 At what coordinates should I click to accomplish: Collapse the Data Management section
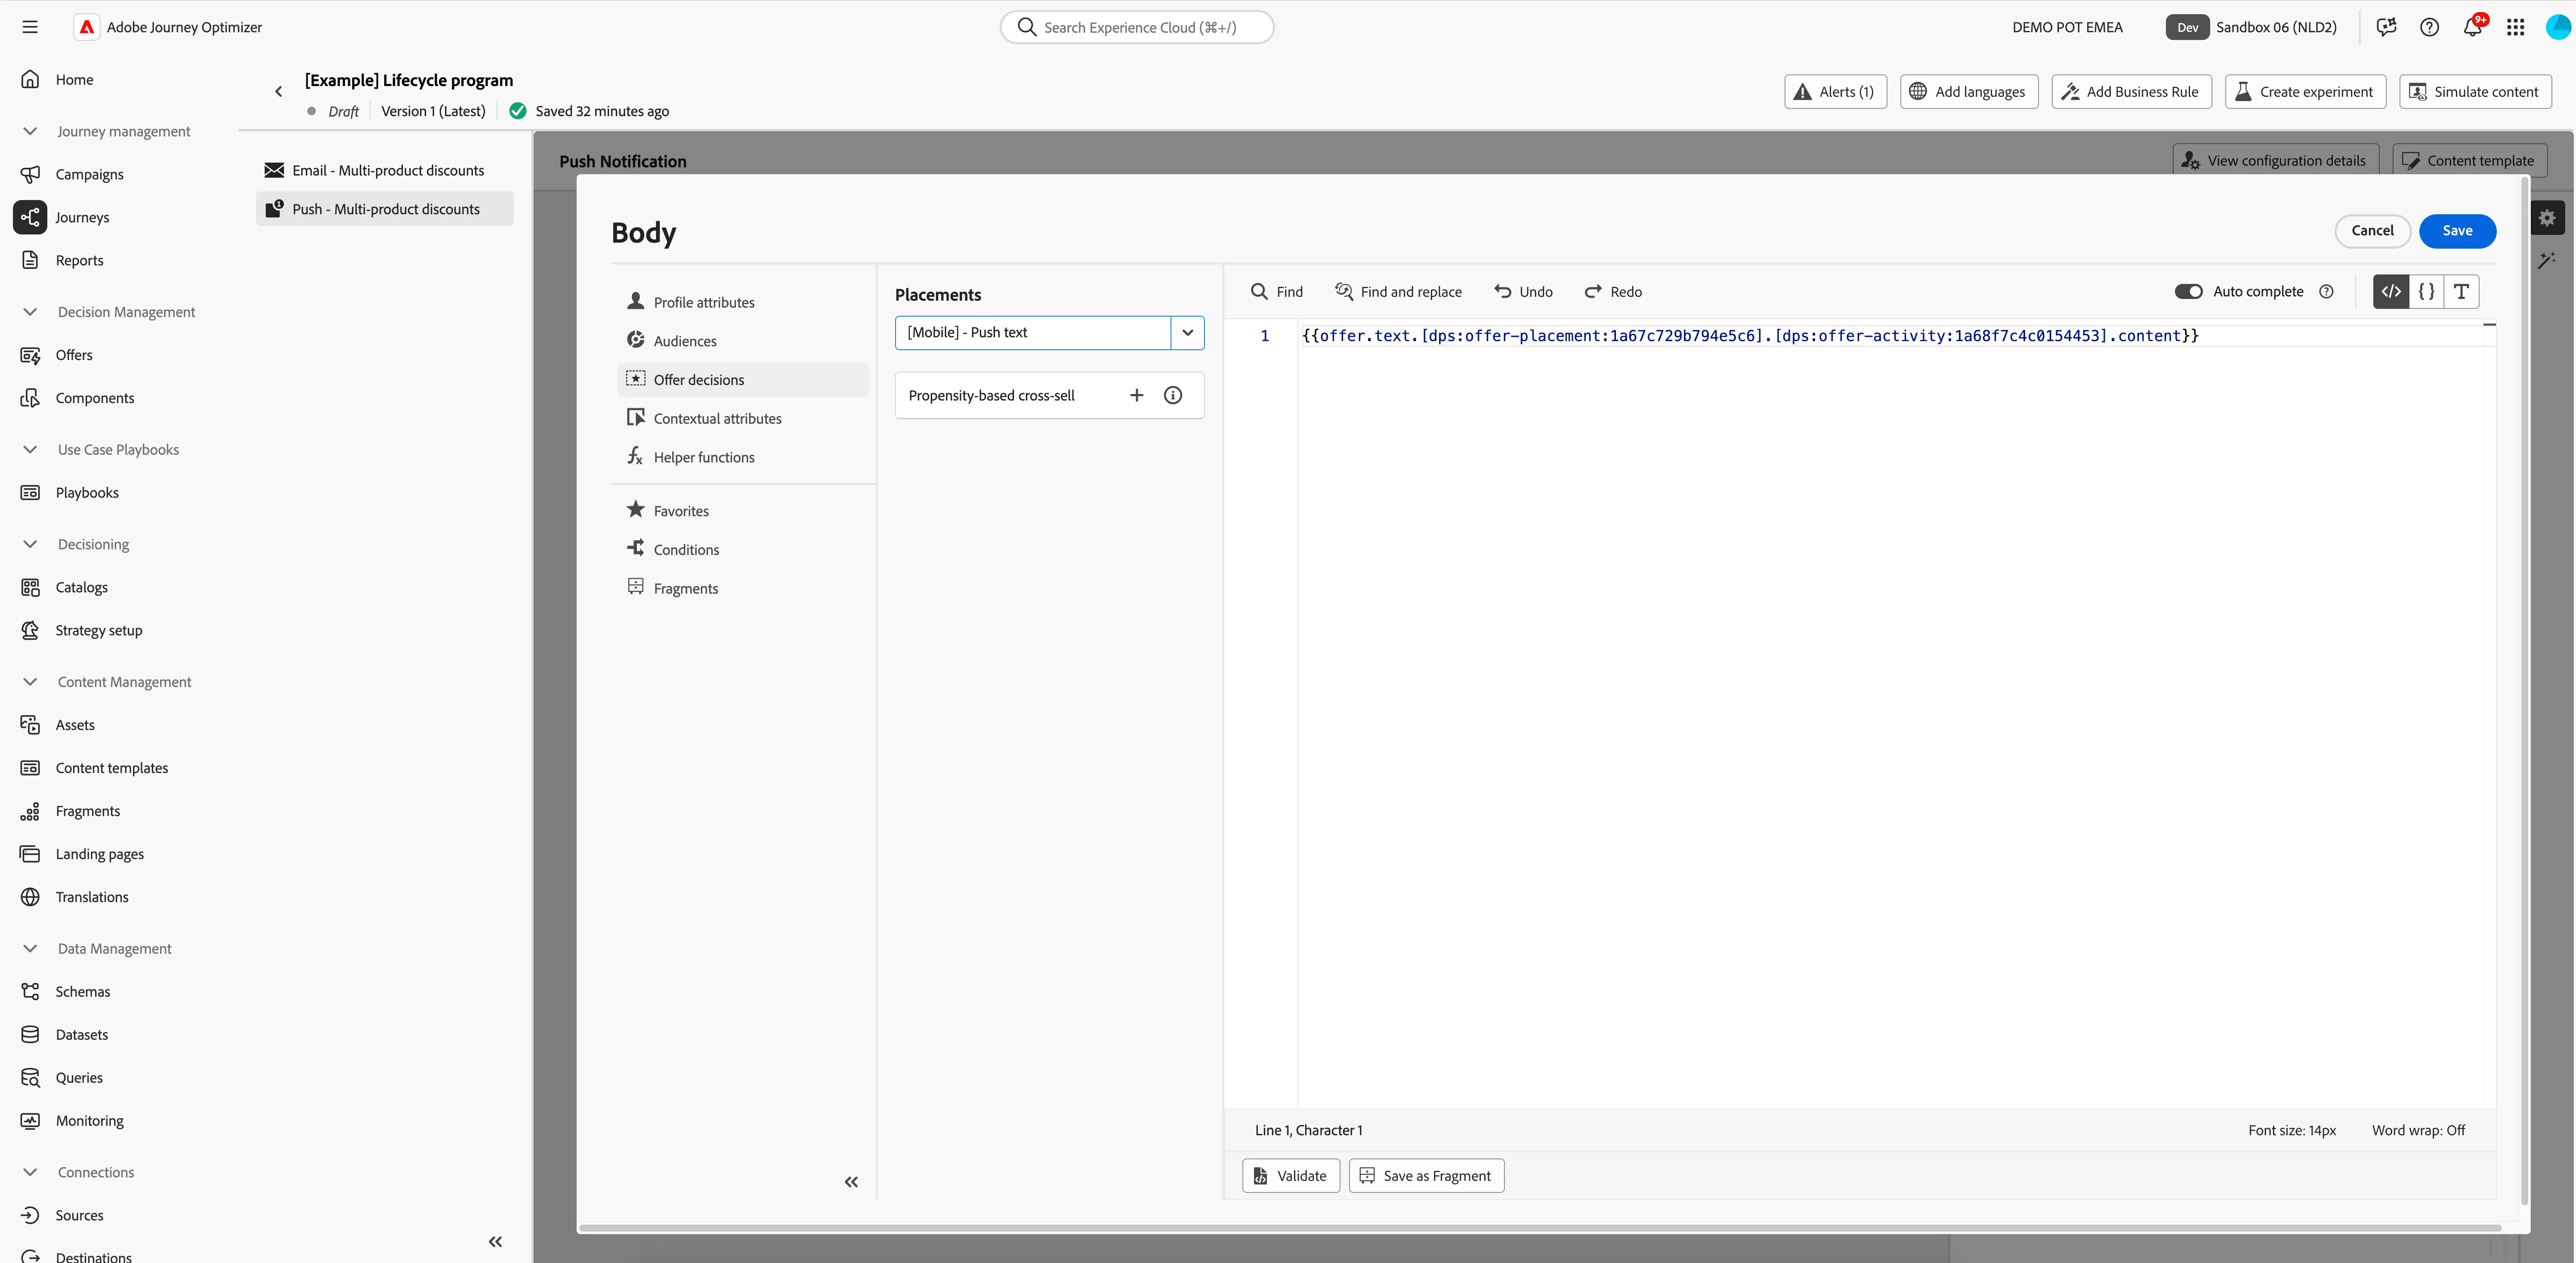point(30,949)
